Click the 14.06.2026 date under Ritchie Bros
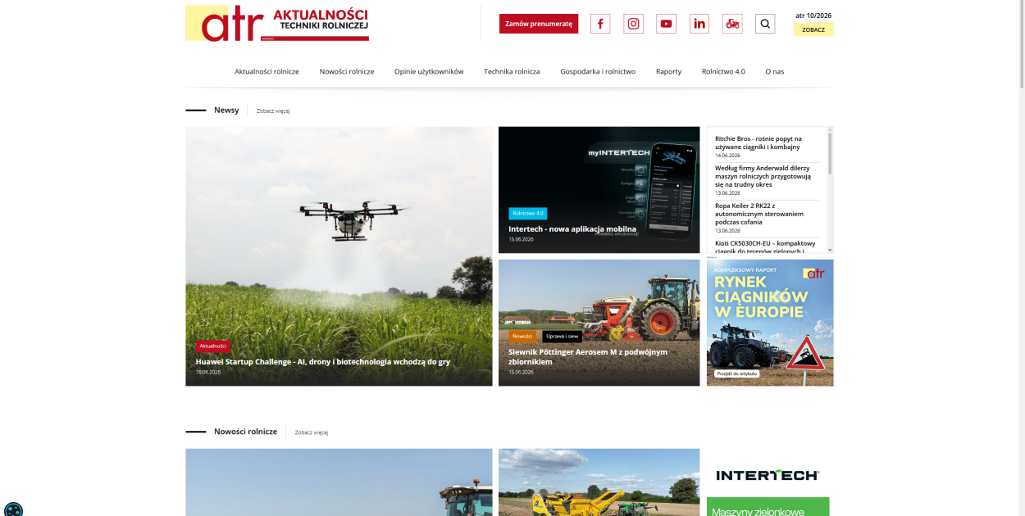 [727, 155]
